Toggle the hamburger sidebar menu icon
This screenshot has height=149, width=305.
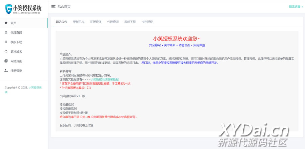[x=53, y=6]
